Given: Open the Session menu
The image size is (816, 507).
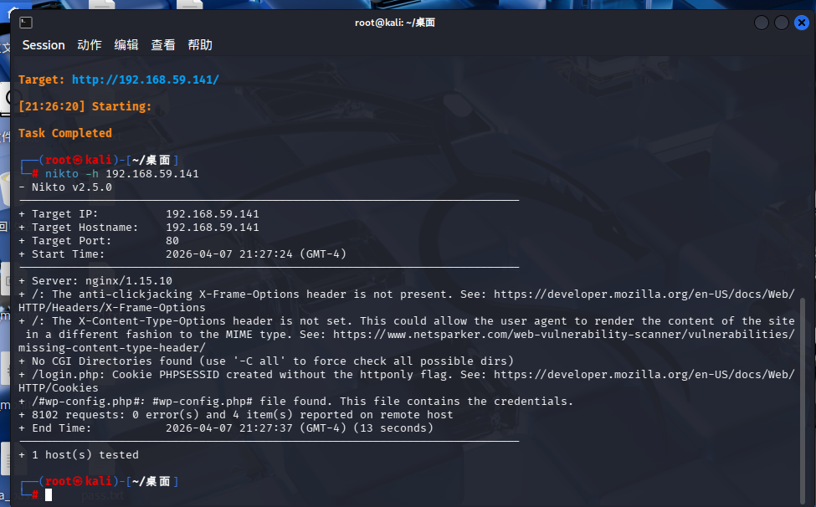Looking at the screenshot, I should 44,45.
